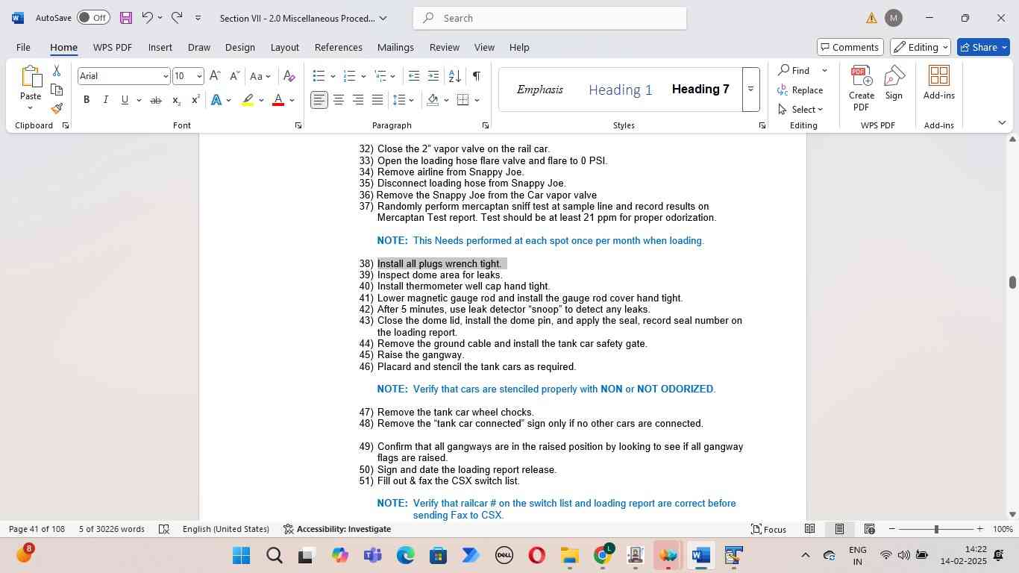
Task: Expand the Styles gallery
Action: (750, 89)
